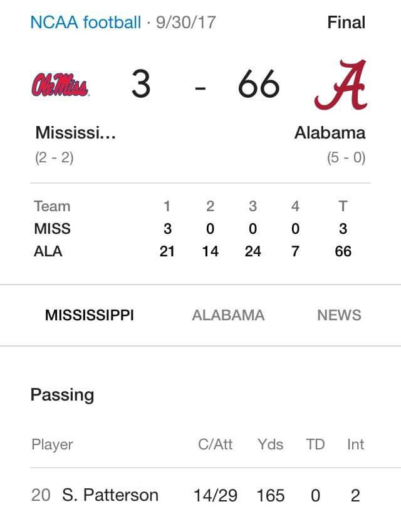Open the NCAA football link

[x=85, y=23]
